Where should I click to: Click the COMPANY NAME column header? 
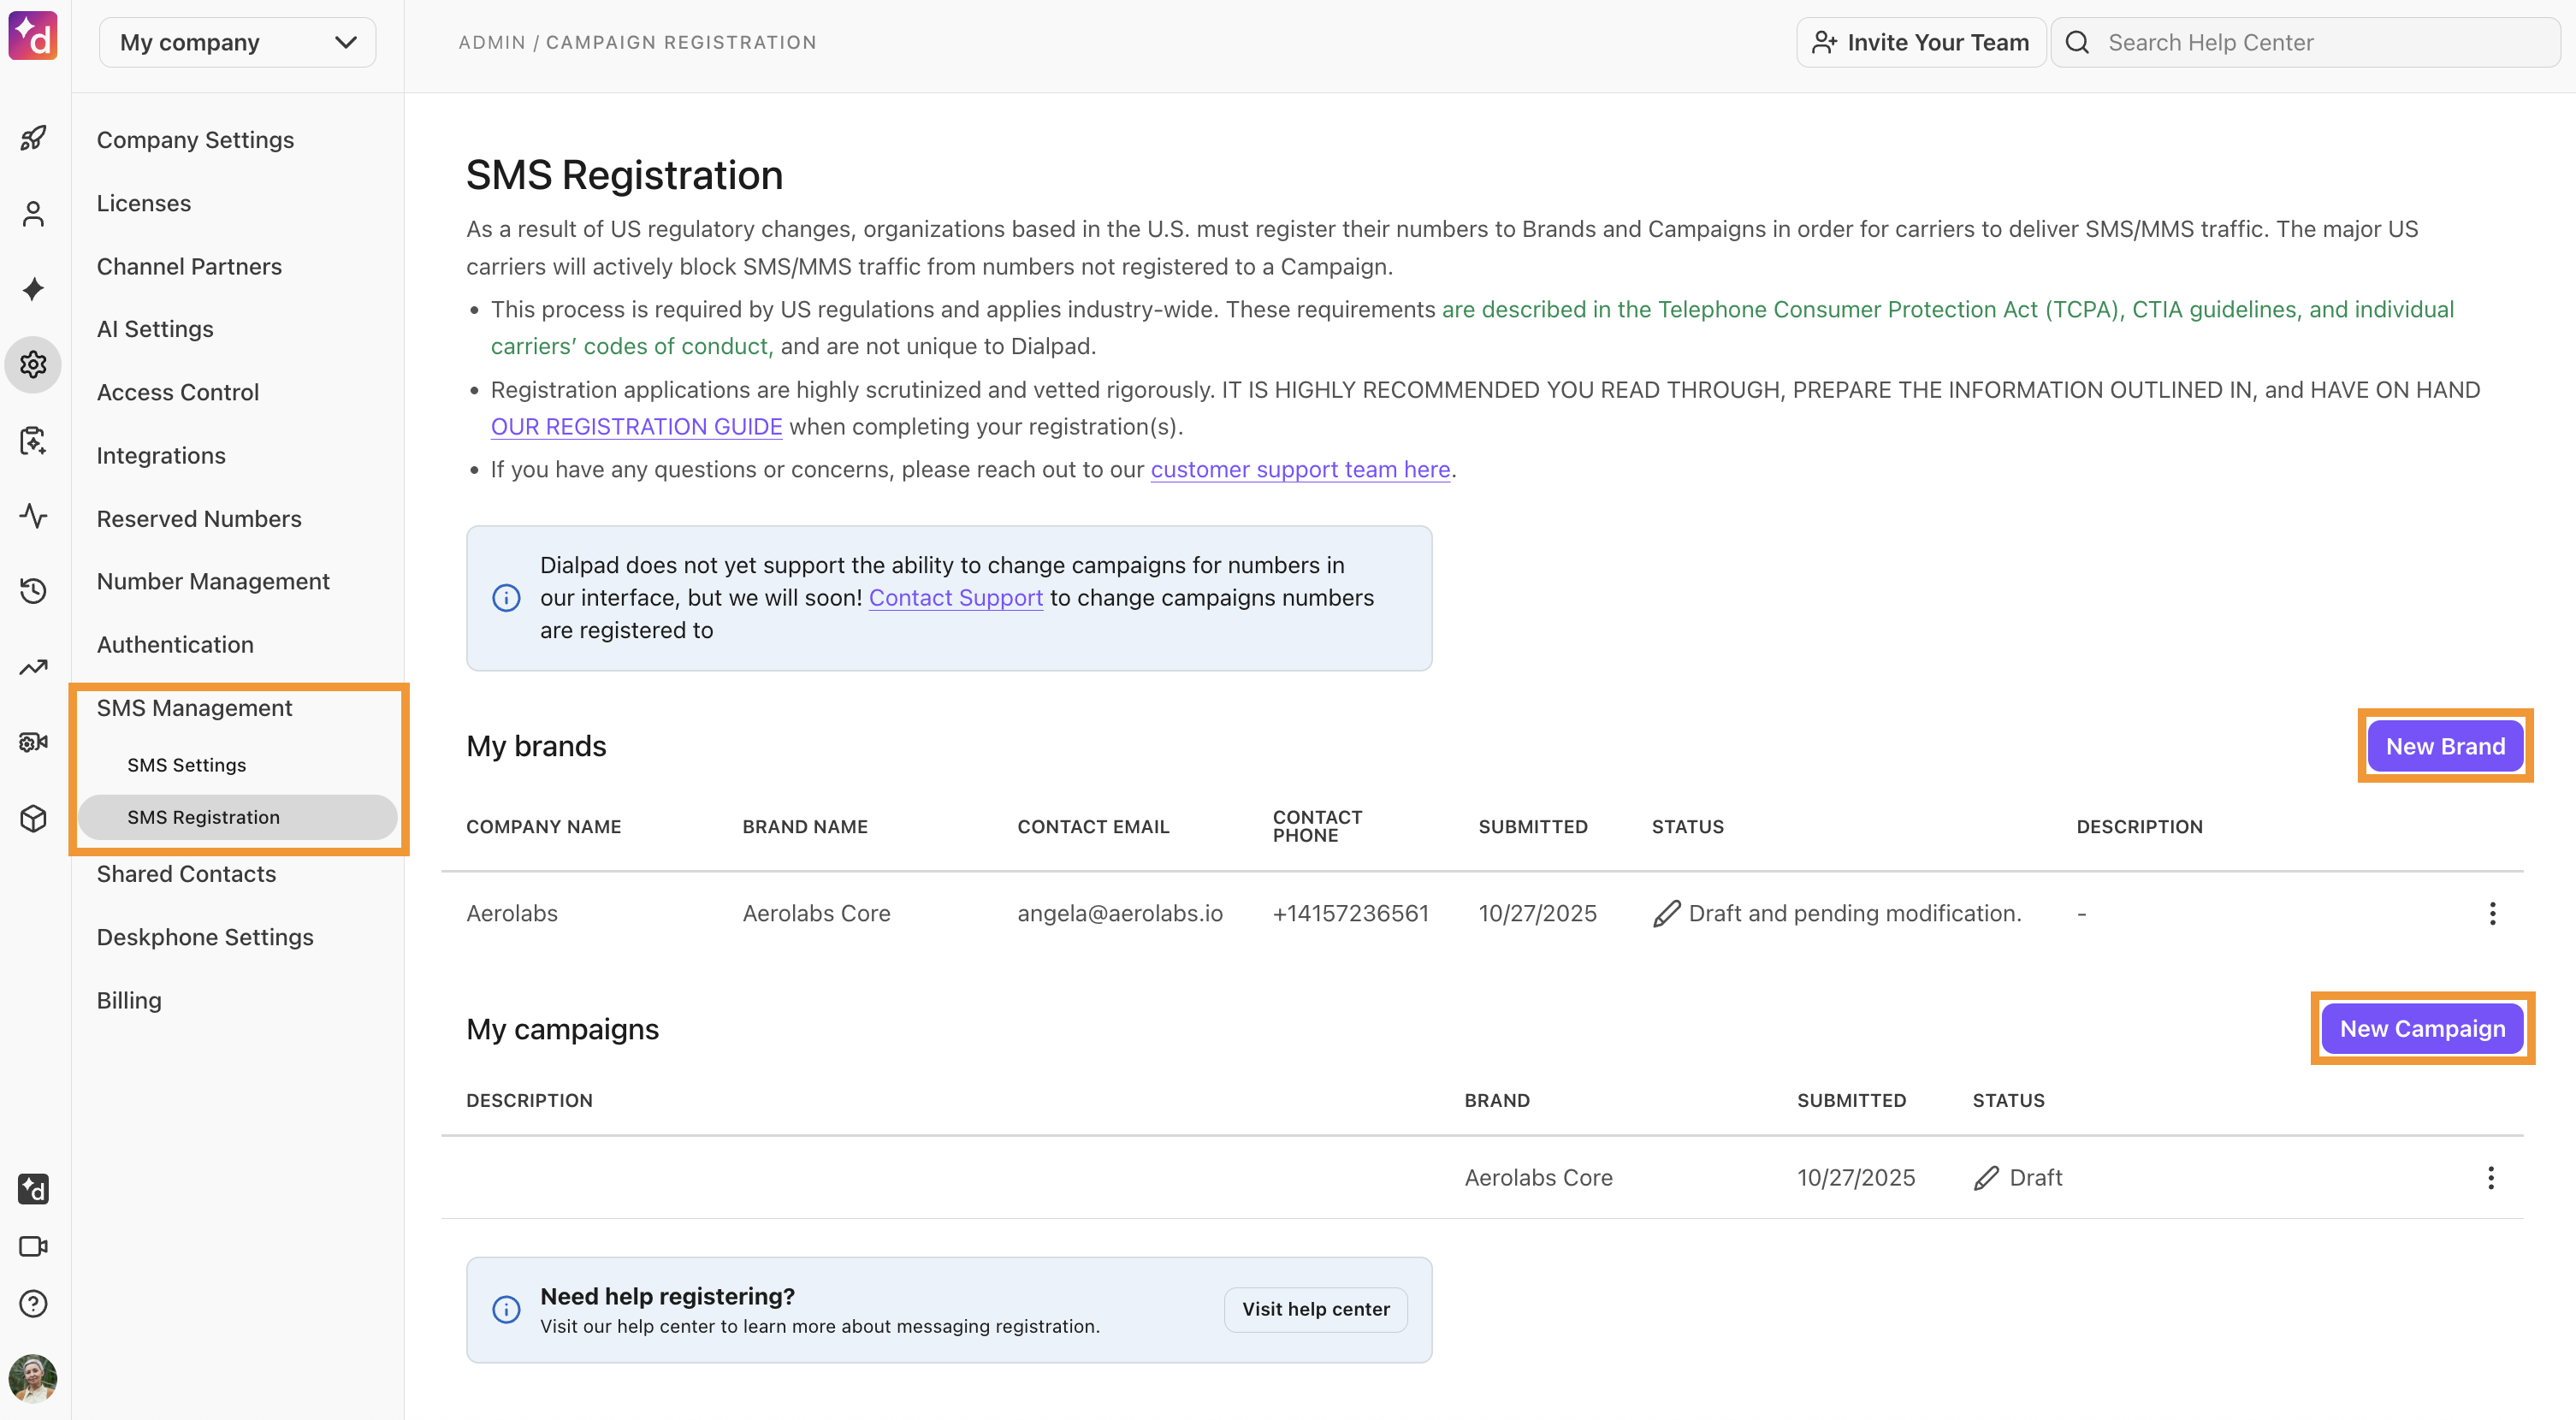click(543, 827)
